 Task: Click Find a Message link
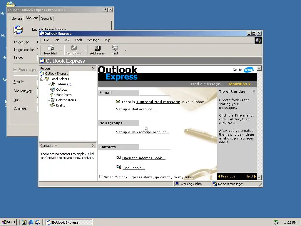[x=207, y=84]
